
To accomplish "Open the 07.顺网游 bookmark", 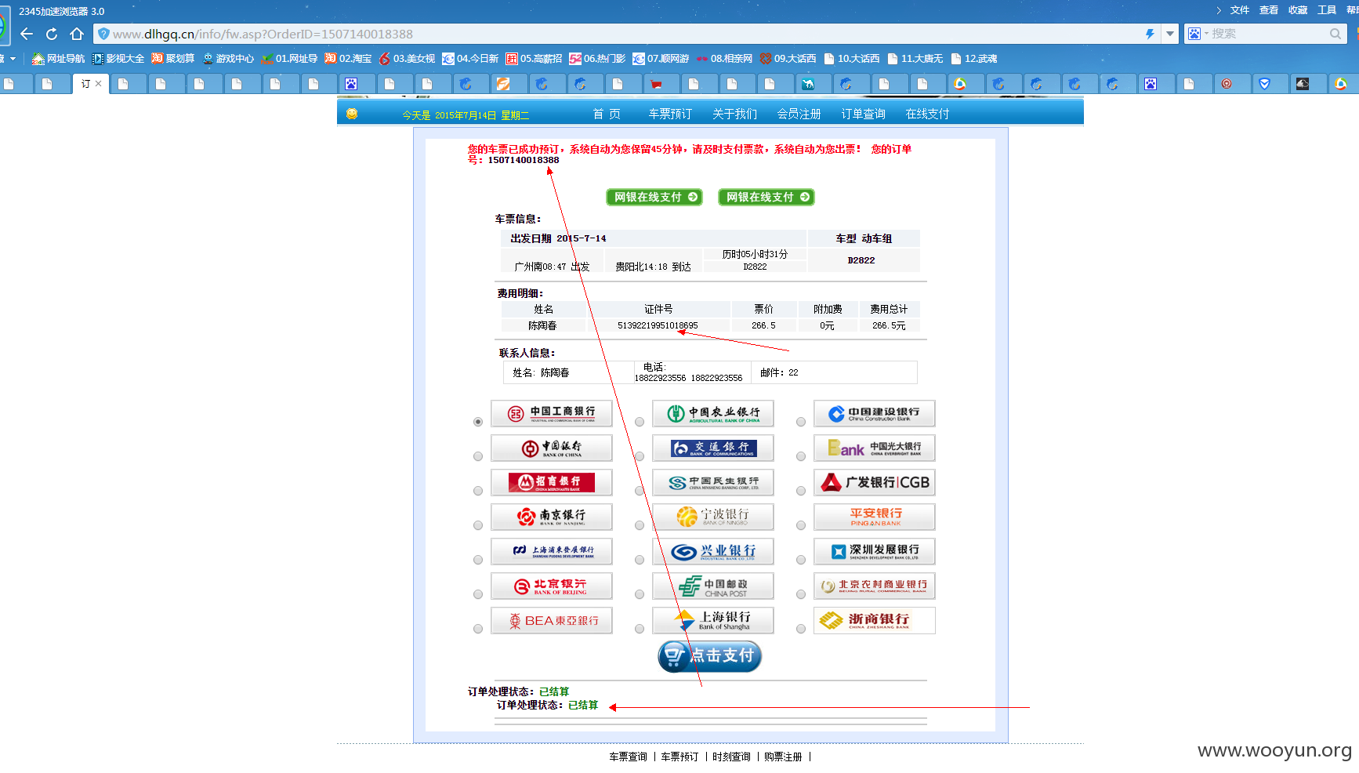I will [661, 59].
